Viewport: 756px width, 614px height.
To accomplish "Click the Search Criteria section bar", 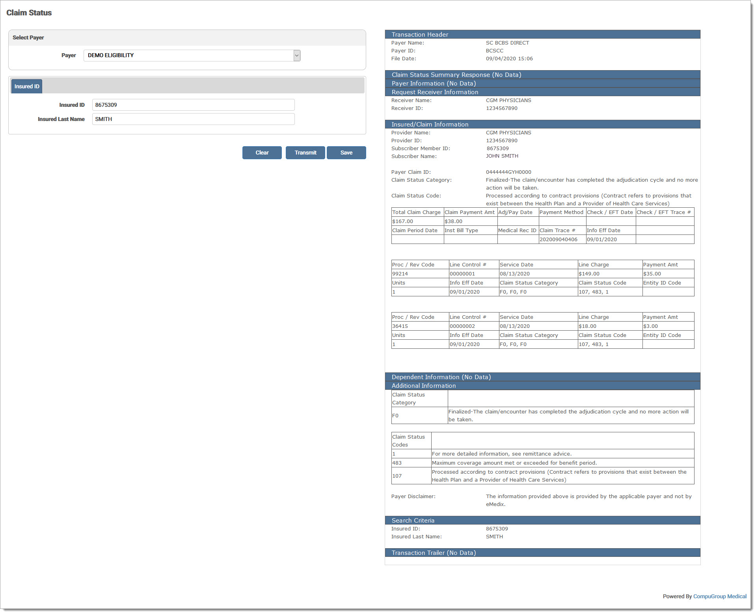I will tap(542, 520).
